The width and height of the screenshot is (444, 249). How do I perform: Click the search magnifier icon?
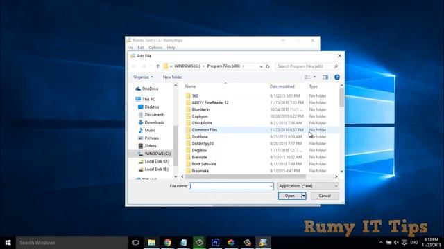336,66
